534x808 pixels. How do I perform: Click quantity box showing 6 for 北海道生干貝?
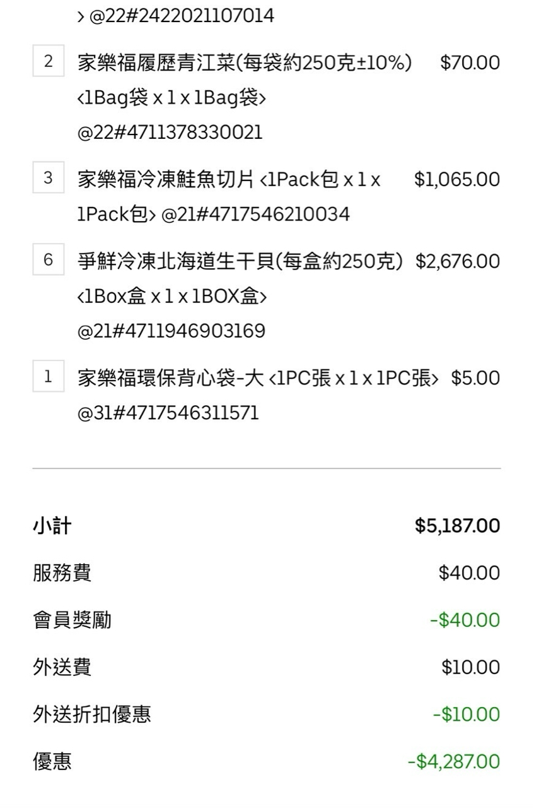(x=49, y=261)
